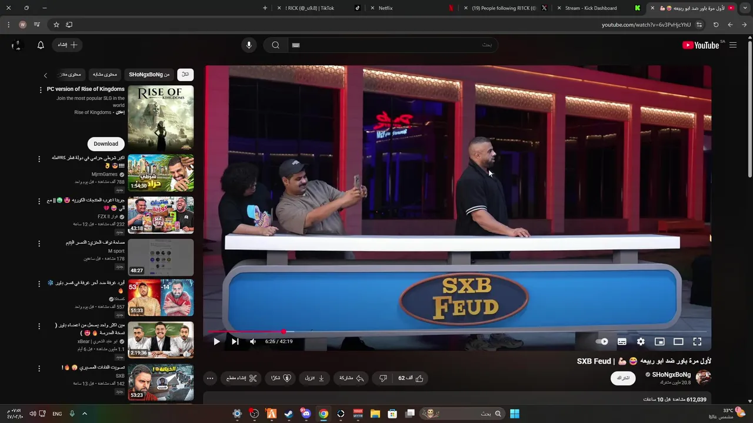Bookmark this page with star icon

pos(56,25)
